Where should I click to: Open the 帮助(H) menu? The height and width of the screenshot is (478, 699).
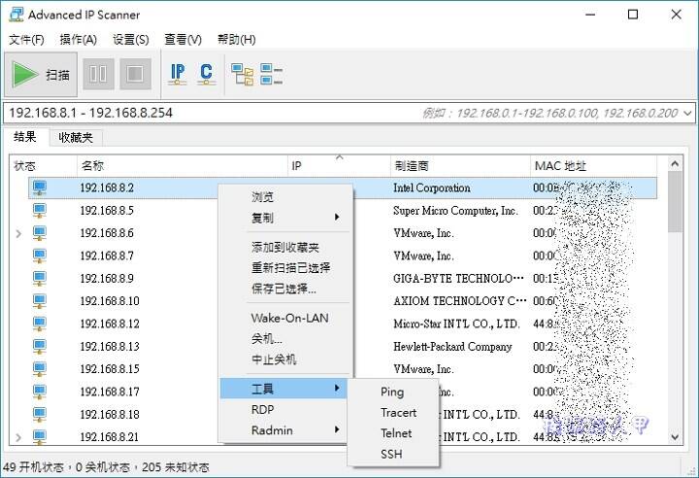coord(236,40)
